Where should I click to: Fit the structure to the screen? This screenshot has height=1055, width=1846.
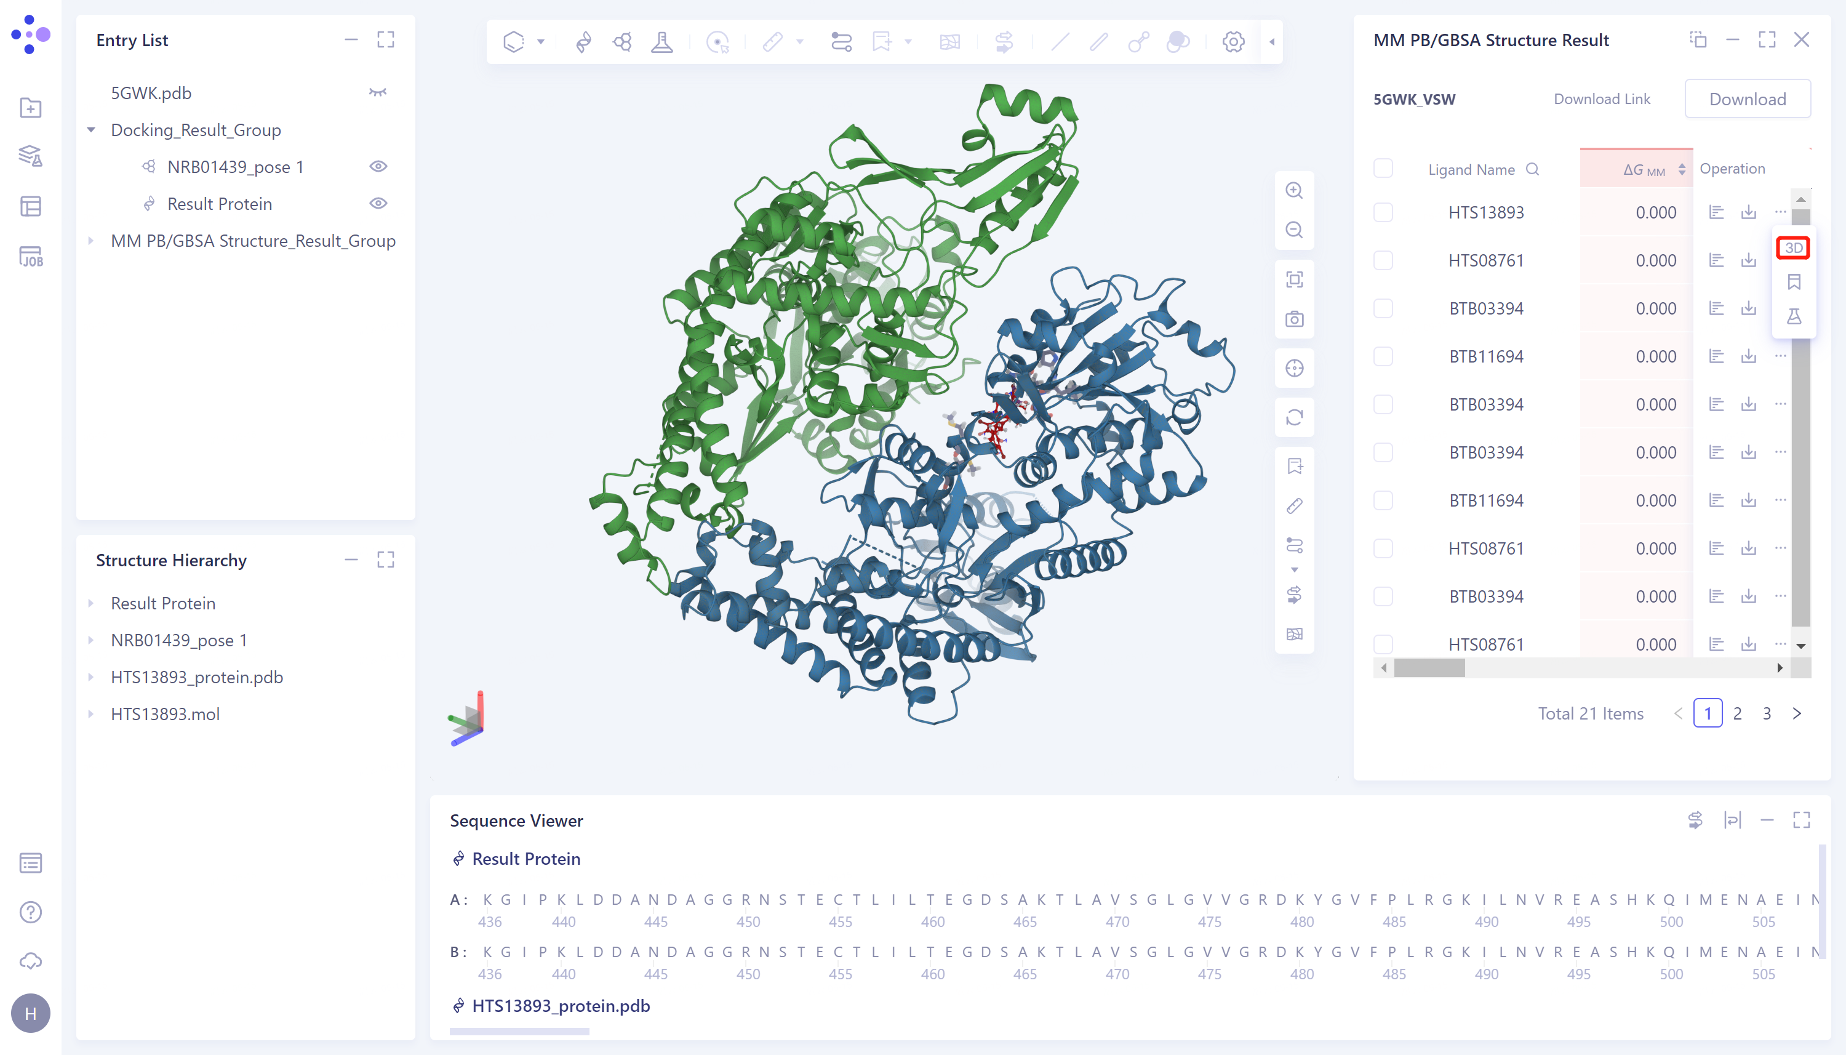click(1294, 279)
